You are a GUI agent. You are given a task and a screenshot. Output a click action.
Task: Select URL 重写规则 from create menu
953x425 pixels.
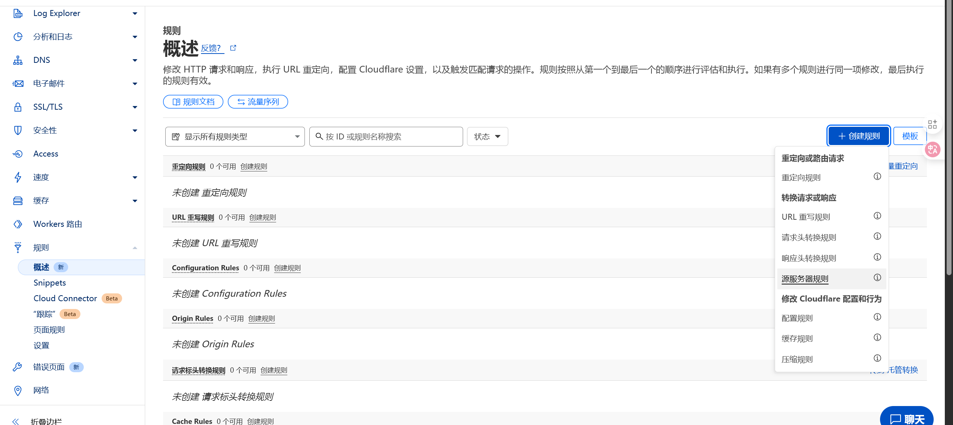pos(806,217)
